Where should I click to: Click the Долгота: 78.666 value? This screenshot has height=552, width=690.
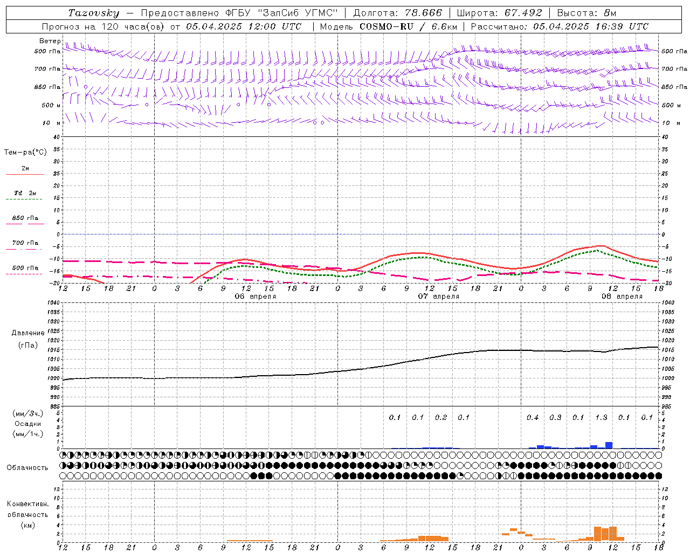point(398,13)
